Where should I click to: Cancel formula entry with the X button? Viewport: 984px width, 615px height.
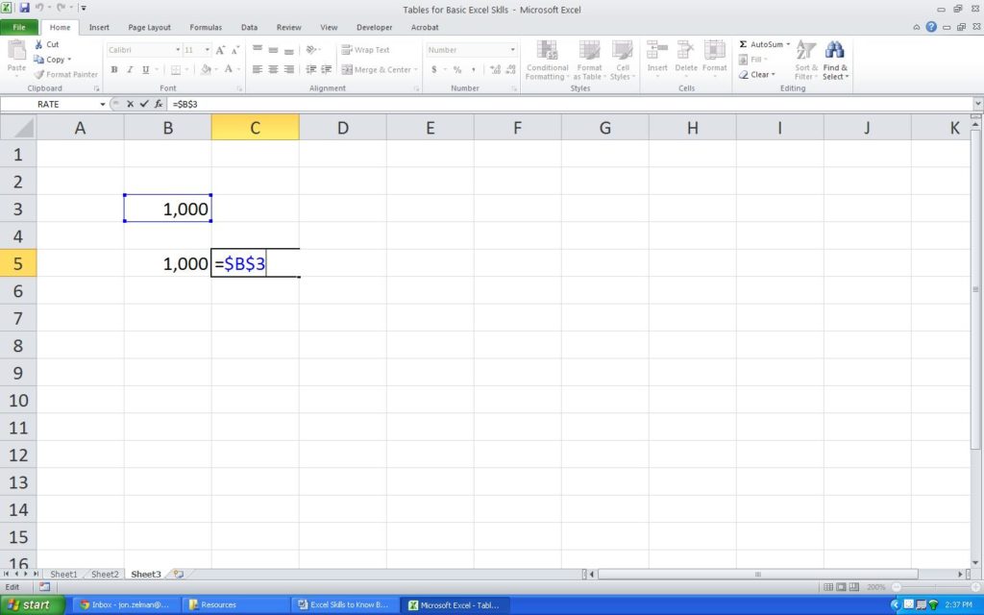click(x=130, y=104)
